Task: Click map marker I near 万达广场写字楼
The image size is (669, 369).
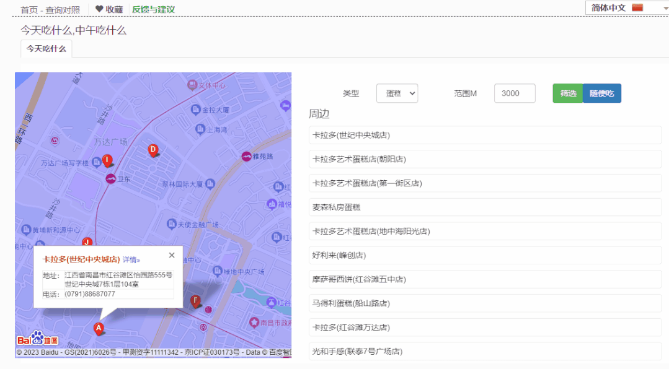Action: pos(107,160)
